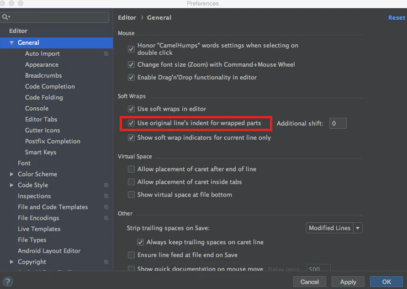
Task: Click the Editor breadcrumb
Action: pyautogui.click(x=127, y=18)
